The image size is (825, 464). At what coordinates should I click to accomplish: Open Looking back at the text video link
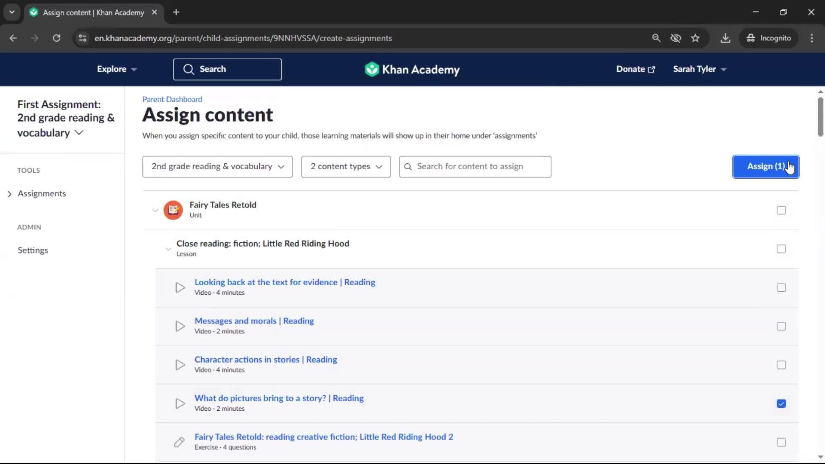coord(285,282)
